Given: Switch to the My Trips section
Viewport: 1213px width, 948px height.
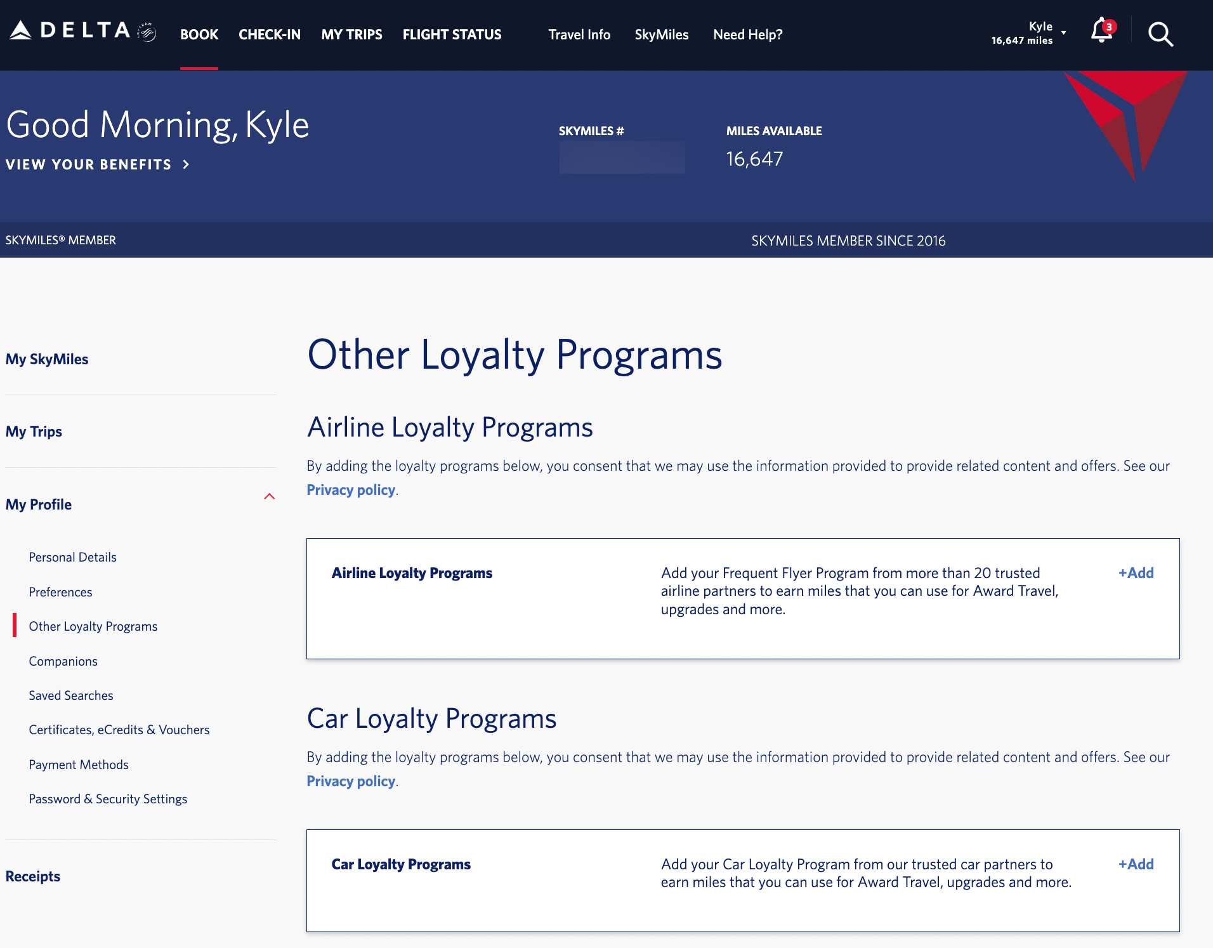Looking at the screenshot, I should (34, 431).
